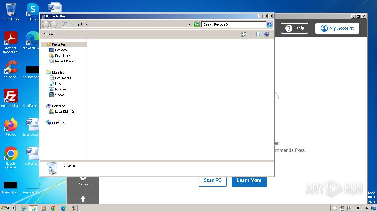Click the network tray icon
Screen dimensions: 377x212
coord(342,208)
